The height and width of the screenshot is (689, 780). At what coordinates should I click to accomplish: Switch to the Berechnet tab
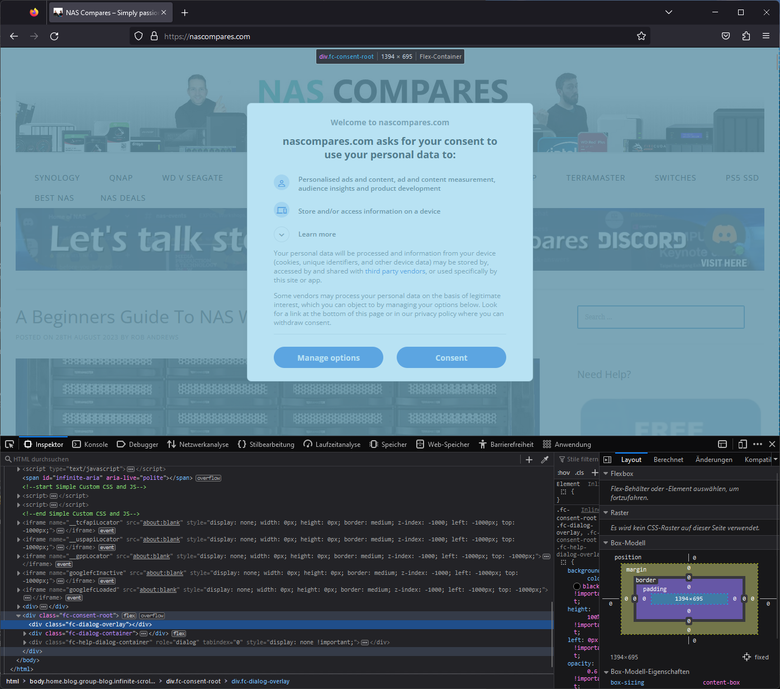tap(668, 459)
